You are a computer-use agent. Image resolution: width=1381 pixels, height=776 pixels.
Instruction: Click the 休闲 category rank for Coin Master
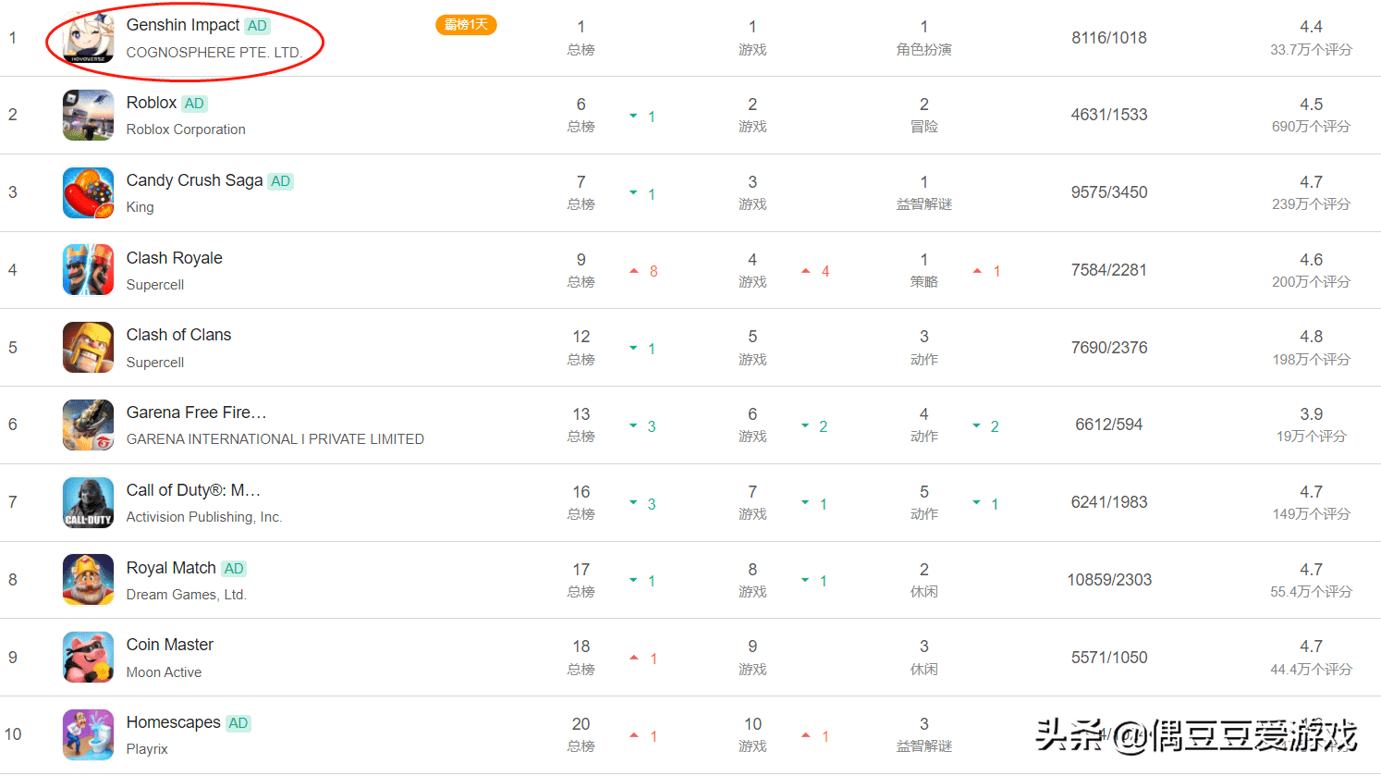[924, 658]
